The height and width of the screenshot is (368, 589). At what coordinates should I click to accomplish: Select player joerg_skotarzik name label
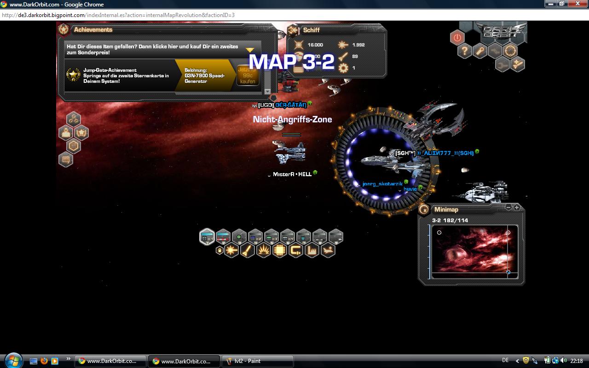click(382, 184)
